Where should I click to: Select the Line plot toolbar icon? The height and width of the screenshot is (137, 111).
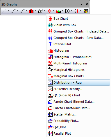(x=4, y=11)
